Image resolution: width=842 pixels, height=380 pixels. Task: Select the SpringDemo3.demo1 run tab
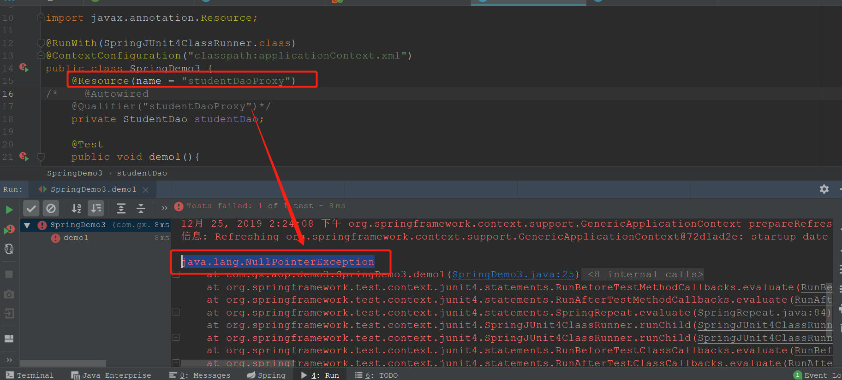[x=92, y=189]
